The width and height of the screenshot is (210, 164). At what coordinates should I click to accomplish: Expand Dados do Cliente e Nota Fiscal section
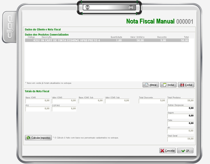point(43,29)
